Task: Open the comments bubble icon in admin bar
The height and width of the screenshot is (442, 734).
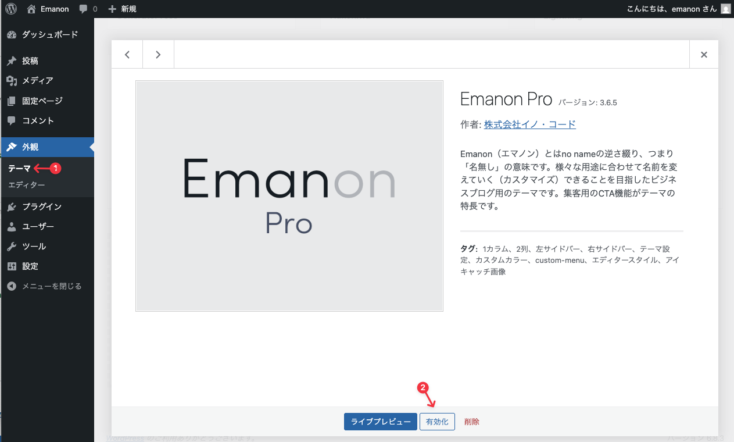Action: [x=84, y=9]
